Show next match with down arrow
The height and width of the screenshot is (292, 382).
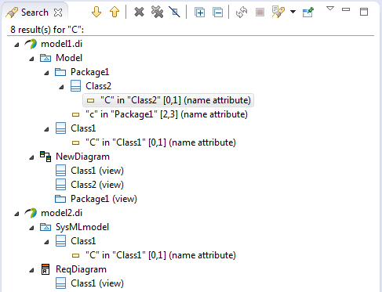tap(96, 12)
